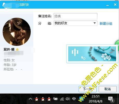Open the second QQ penguin tray icon
The height and width of the screenshot is (104, 119).
click(43, 99)
